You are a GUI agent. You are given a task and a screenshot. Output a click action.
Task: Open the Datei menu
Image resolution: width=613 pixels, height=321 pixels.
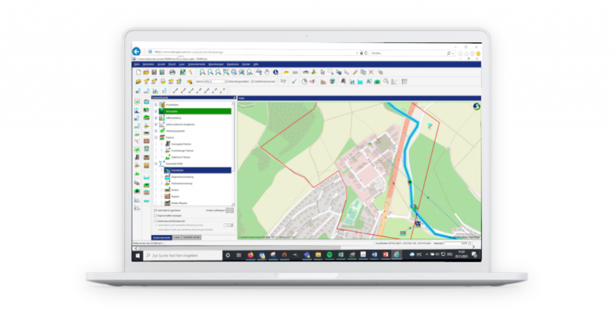pyautogui.click(x=137, y=64)
